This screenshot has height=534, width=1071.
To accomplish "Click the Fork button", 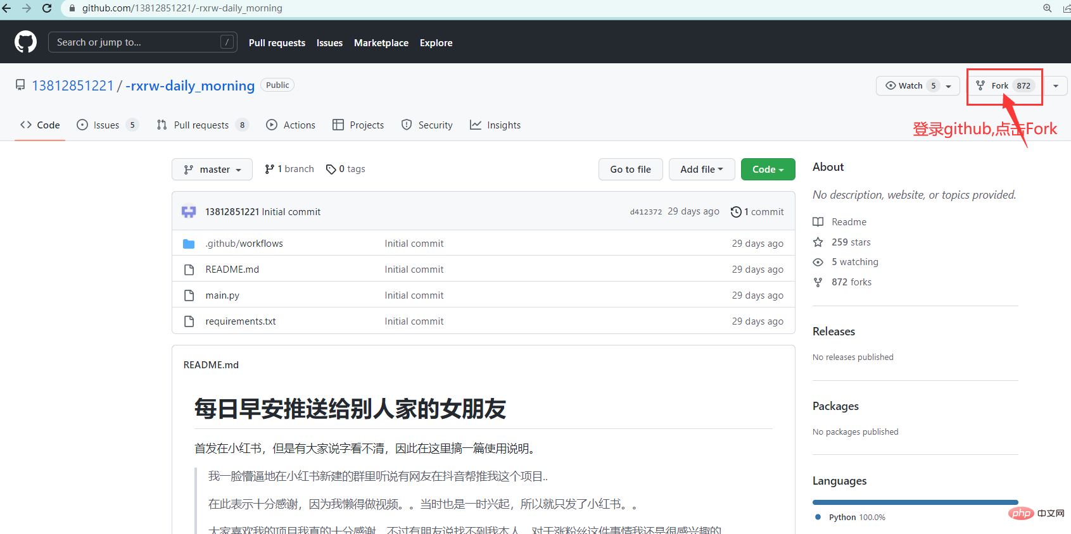I will [1005, 85].
